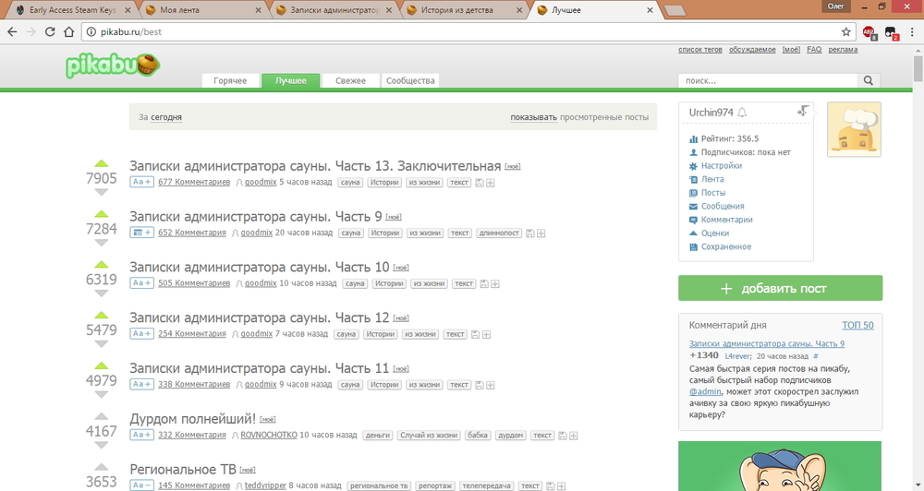Open the Chrome three-dot menu
924x491 pixels.
[x=910, y=31]
